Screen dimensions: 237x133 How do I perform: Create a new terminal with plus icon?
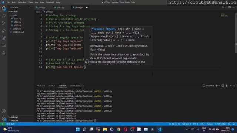pos(216,86)
